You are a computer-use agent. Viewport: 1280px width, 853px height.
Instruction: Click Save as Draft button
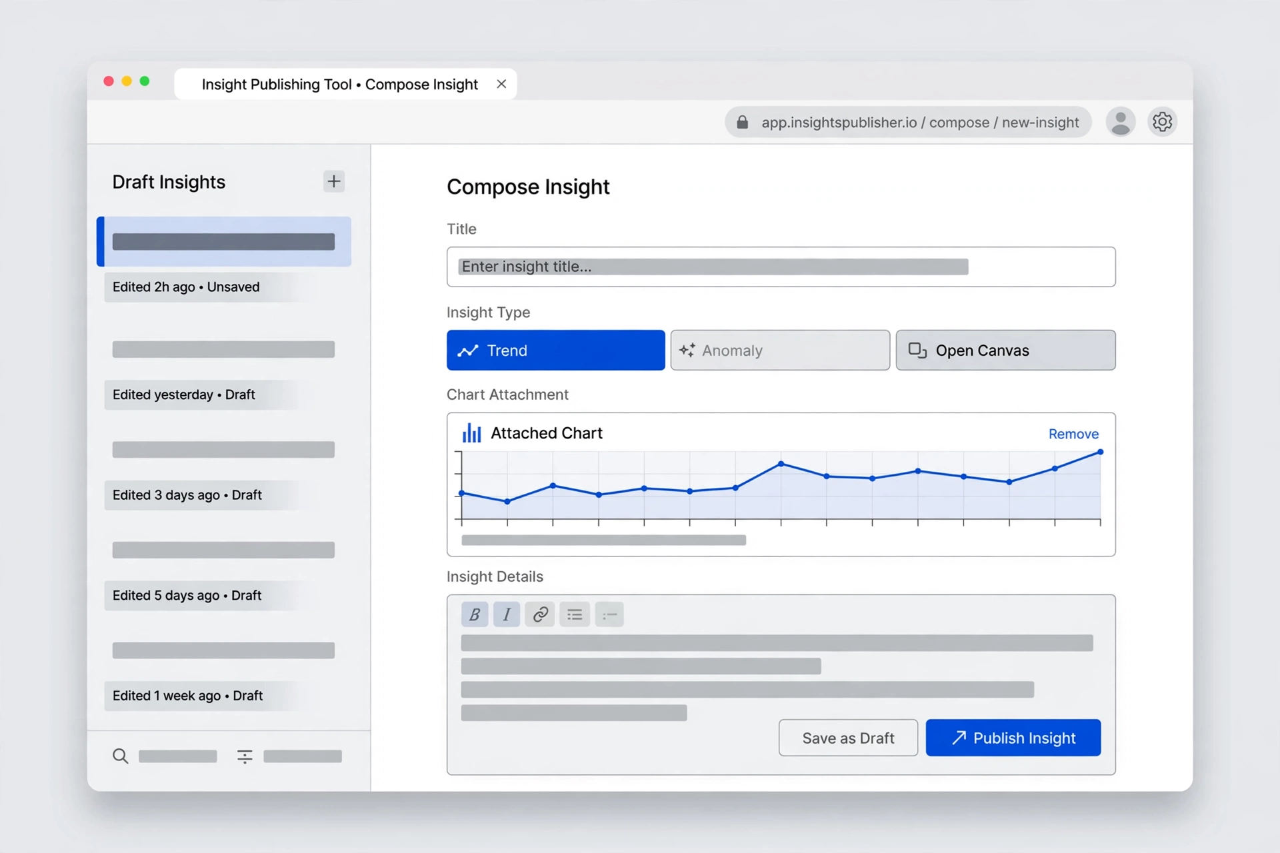(848, 738)
